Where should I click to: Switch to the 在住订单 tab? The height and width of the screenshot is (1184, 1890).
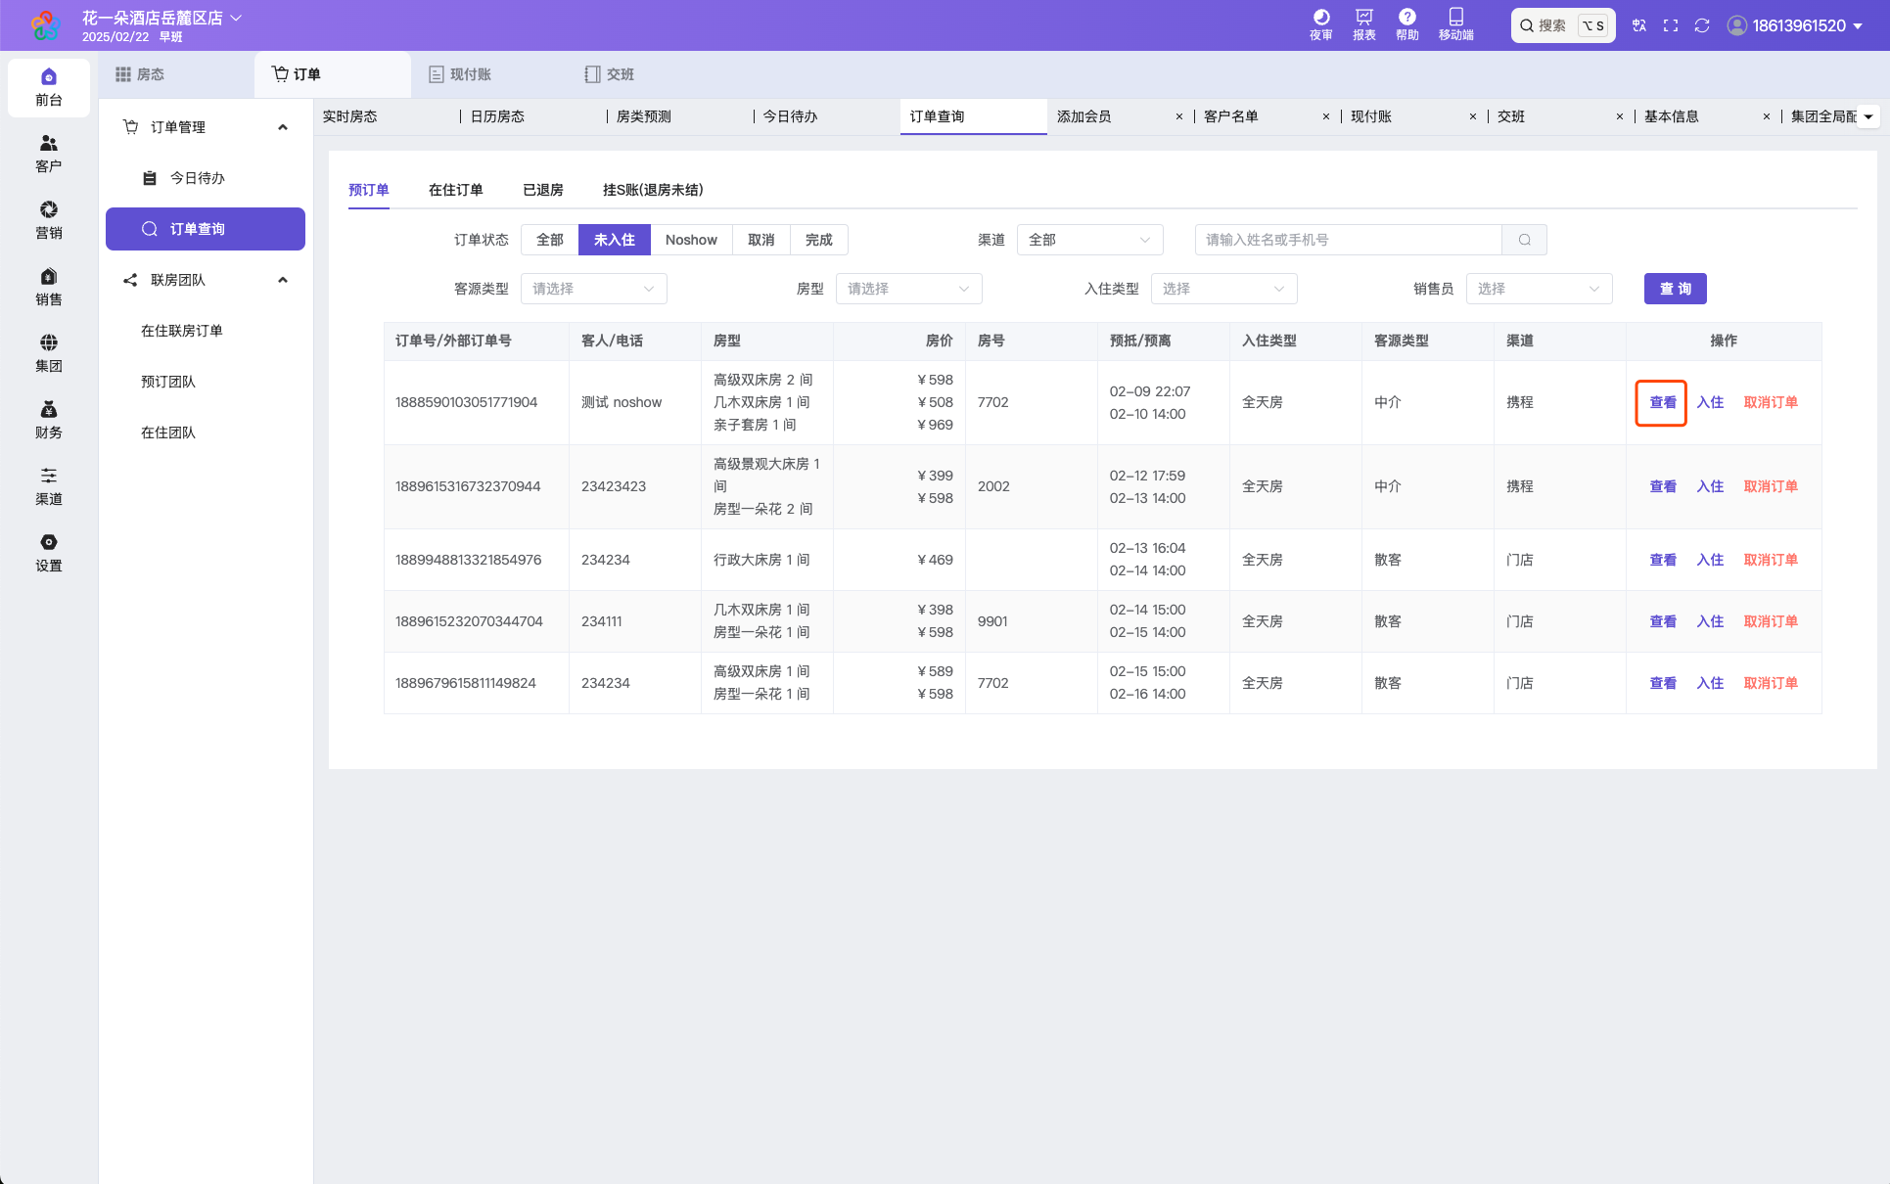click(x=455, y=190)
